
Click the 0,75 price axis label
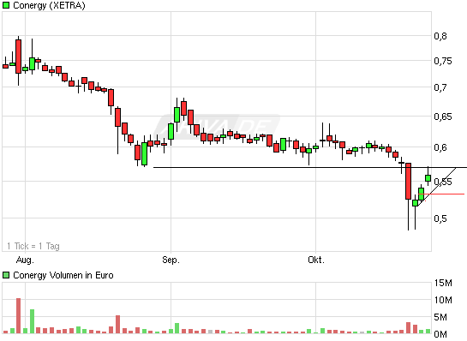click(x=442, y=61)
